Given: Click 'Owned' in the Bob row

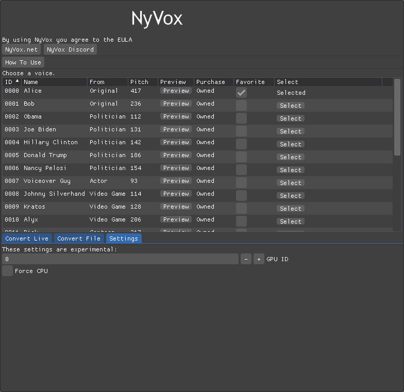Looking at the screenshot, I should (205, 104).
